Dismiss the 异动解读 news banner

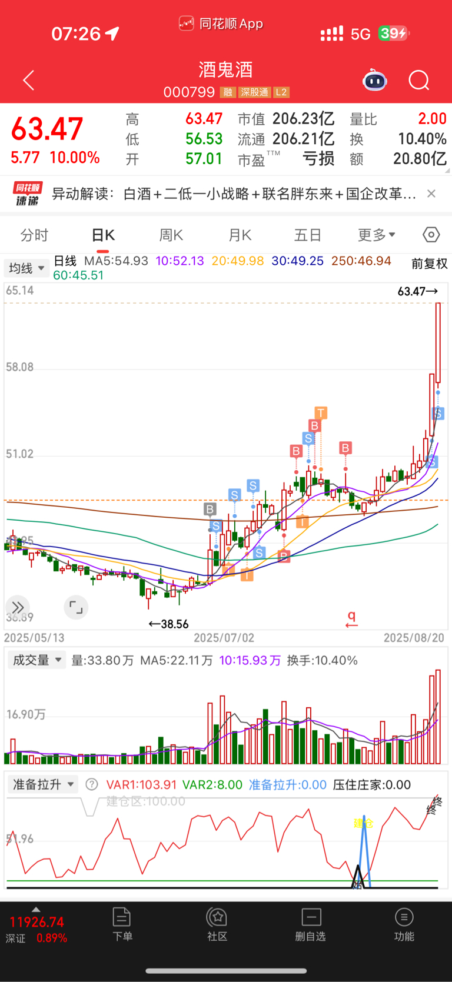click(x=431, y=194)
